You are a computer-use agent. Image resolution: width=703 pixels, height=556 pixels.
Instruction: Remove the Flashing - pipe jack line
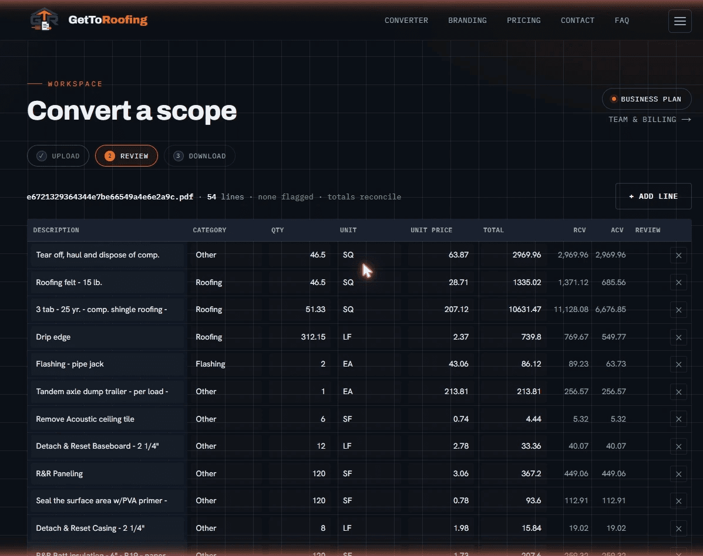(678, 364)
